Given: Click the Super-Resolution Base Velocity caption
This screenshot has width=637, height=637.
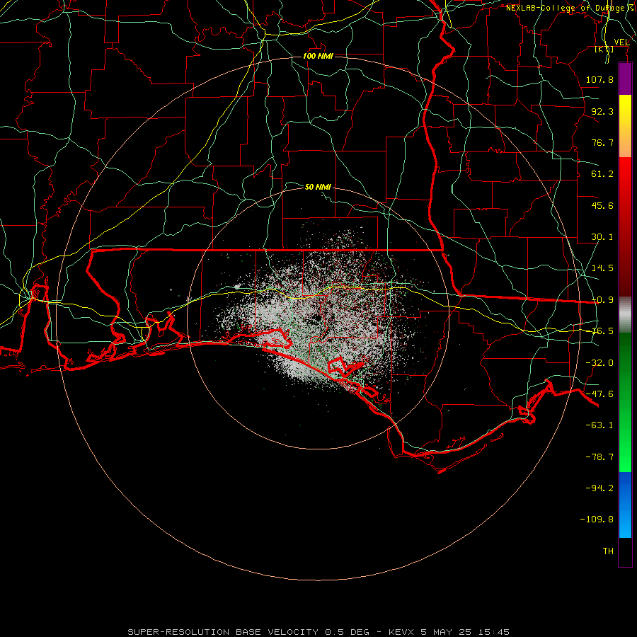Looking at the screenshot, I should [318, 632].
